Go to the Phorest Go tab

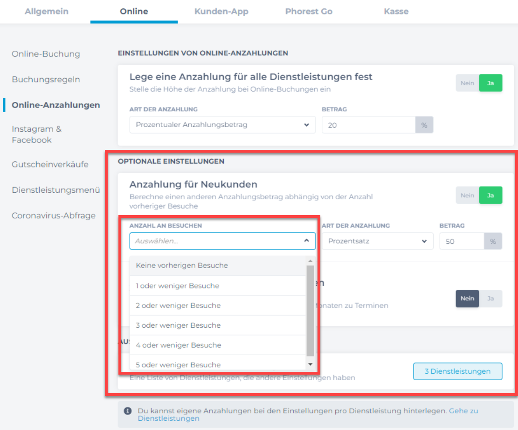pos(309,12)
